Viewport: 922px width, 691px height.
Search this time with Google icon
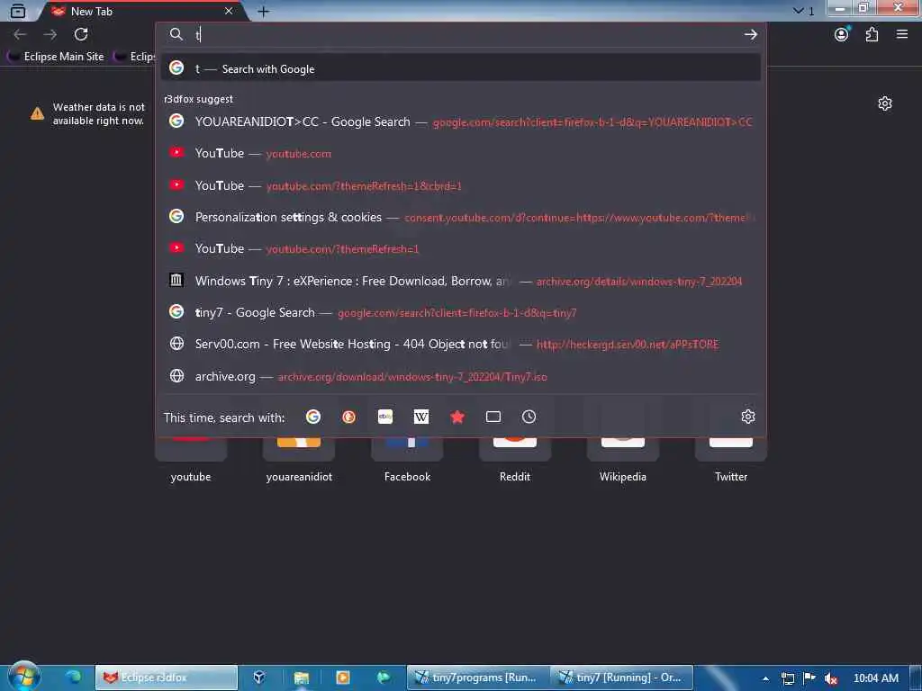coord(313,417)
